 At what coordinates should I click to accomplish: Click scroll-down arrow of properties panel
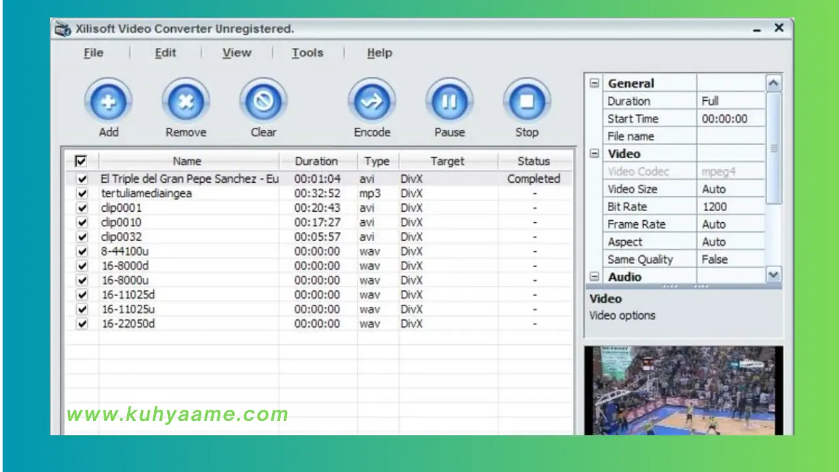click(773, 275)
